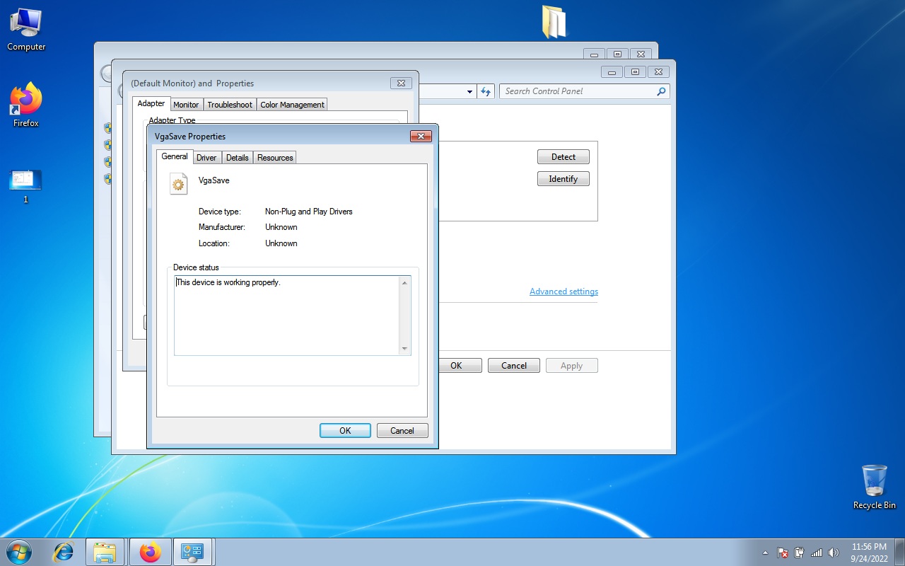Viewport: 905px width, 566px height.
Task: Switch to the Control Panel taskbar button
Action: 193,552
